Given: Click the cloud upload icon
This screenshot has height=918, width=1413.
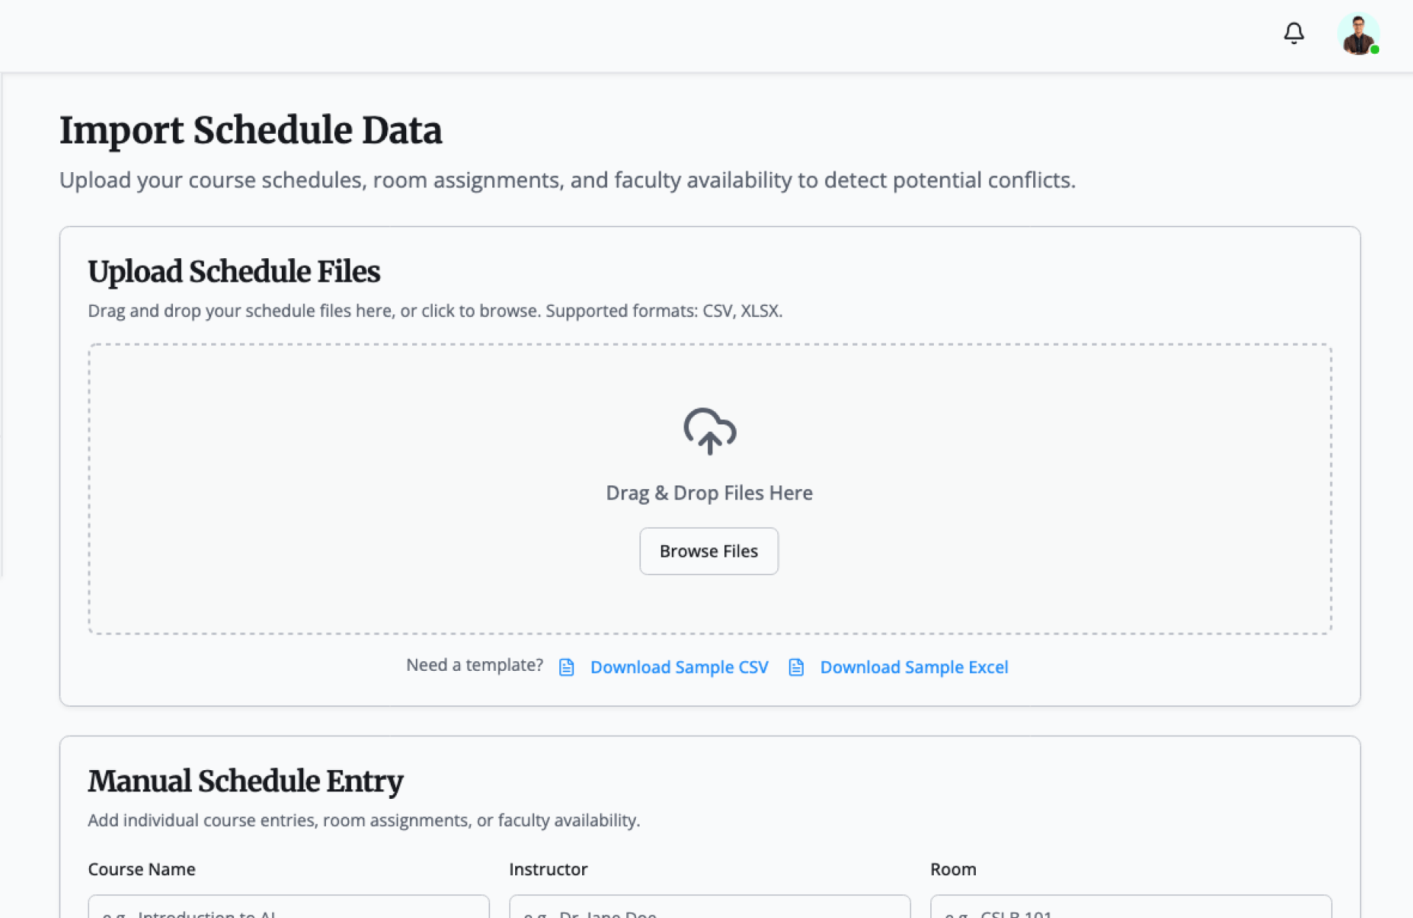Looking at the screenshot, I should coord(709,431).
